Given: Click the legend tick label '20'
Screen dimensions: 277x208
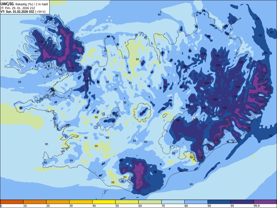Looking at the screenshot, I should pyautogui.click(x=48, y=206).
